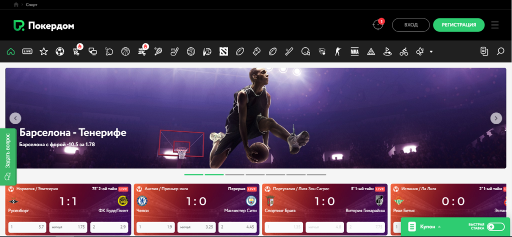
Task: Click the Челси team logo
Action: (x=141, y=201)
